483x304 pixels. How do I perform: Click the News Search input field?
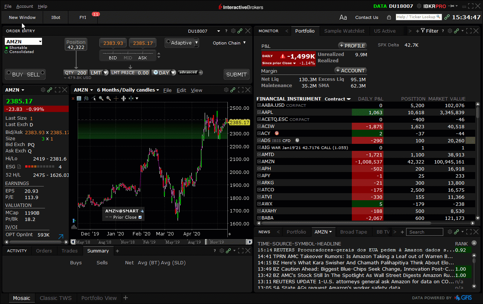[424, 232]
